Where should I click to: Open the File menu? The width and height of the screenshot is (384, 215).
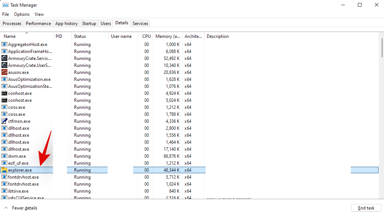pos(6,14)
